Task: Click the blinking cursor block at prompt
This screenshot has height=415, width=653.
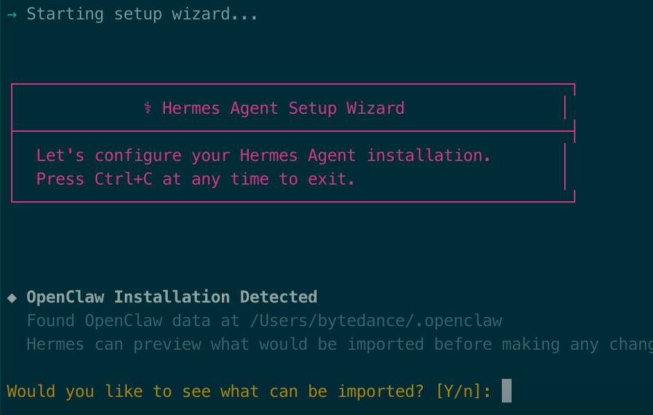Action: coord(506,391)
